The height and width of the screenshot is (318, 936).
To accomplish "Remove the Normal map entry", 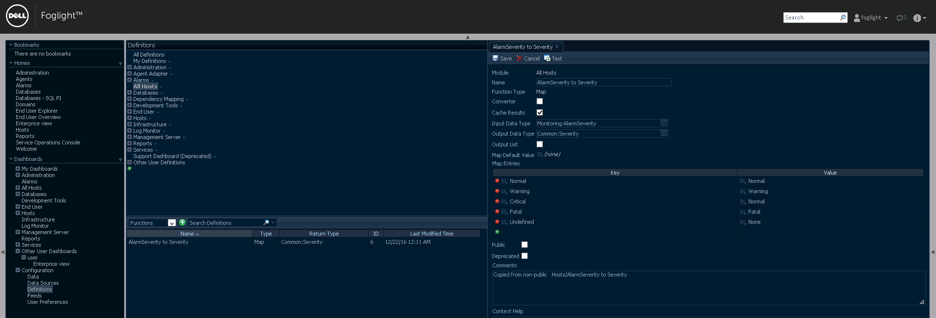I will [497, 181].
